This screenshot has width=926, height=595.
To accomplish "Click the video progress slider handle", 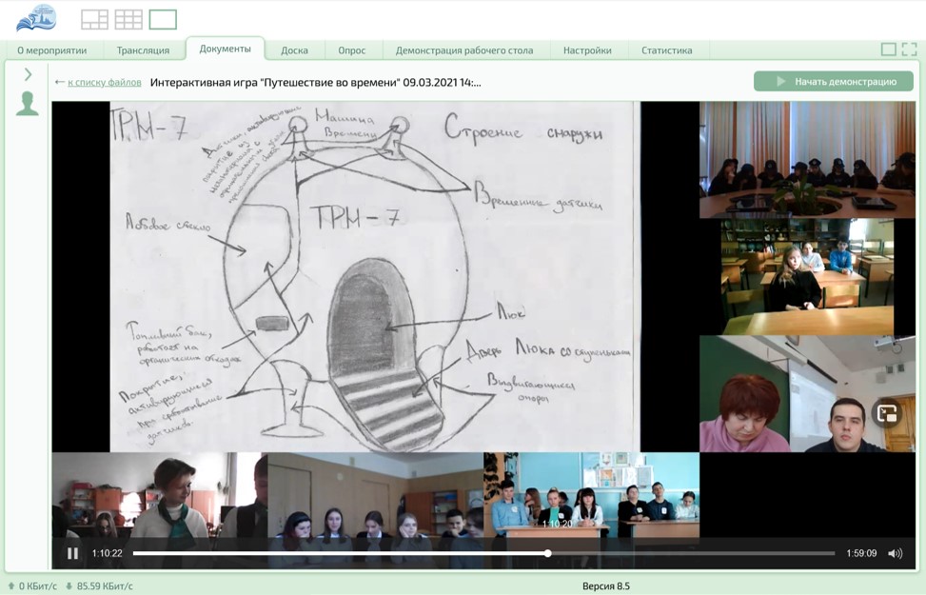I will (x=548, y=553).
